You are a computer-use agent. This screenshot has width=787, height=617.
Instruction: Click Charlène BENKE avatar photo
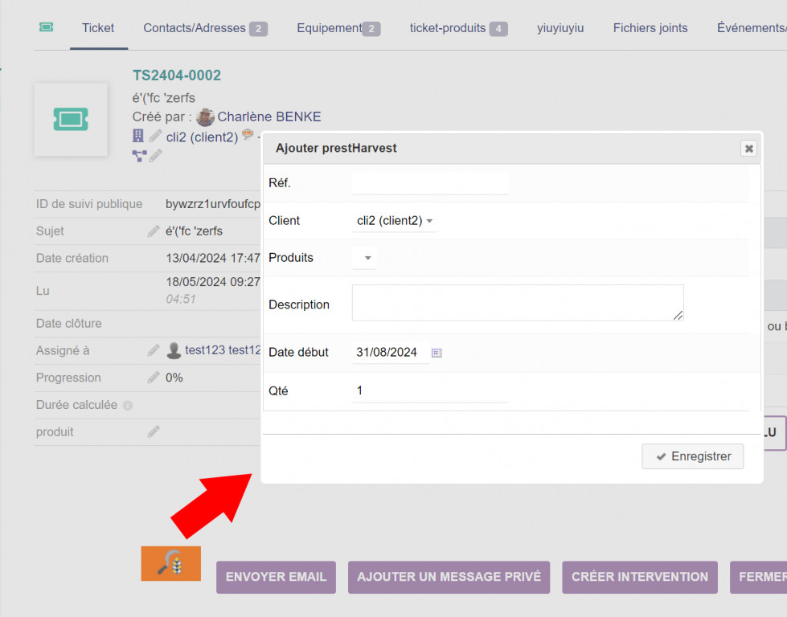[x=205, y=116]
